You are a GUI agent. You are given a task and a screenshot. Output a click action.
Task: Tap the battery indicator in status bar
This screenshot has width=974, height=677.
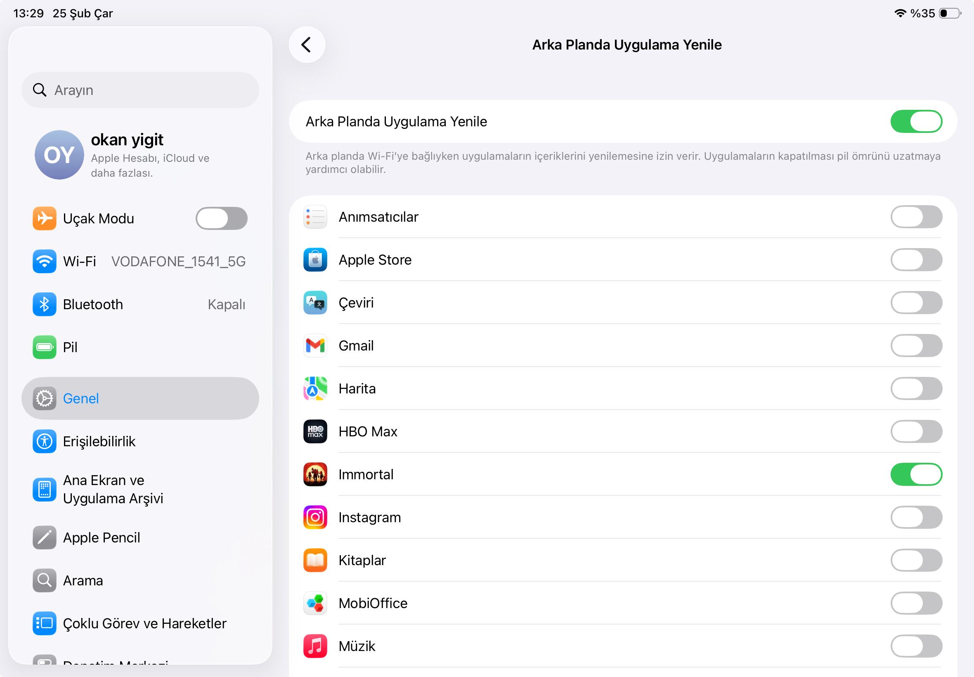click(950, 13)
